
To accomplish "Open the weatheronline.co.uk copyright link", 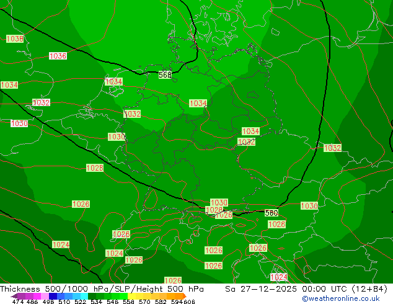I will click(x=341, y=298).
